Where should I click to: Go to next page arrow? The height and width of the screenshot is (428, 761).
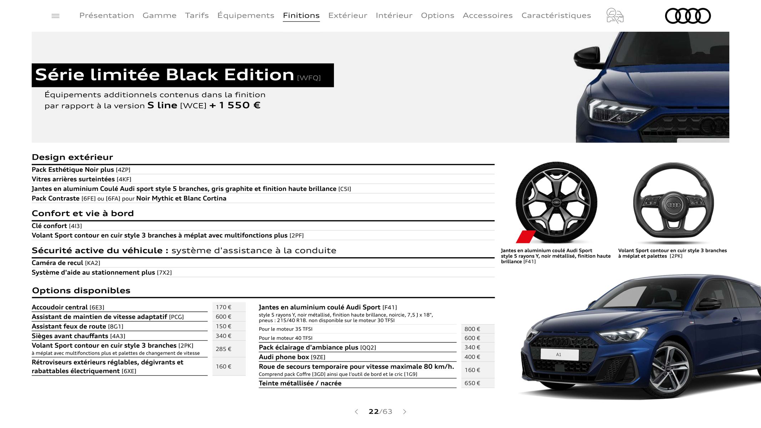point(405,412)
